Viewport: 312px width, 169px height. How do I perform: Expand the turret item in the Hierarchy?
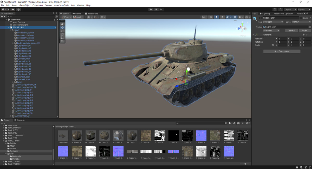click(x=13, y=82)
